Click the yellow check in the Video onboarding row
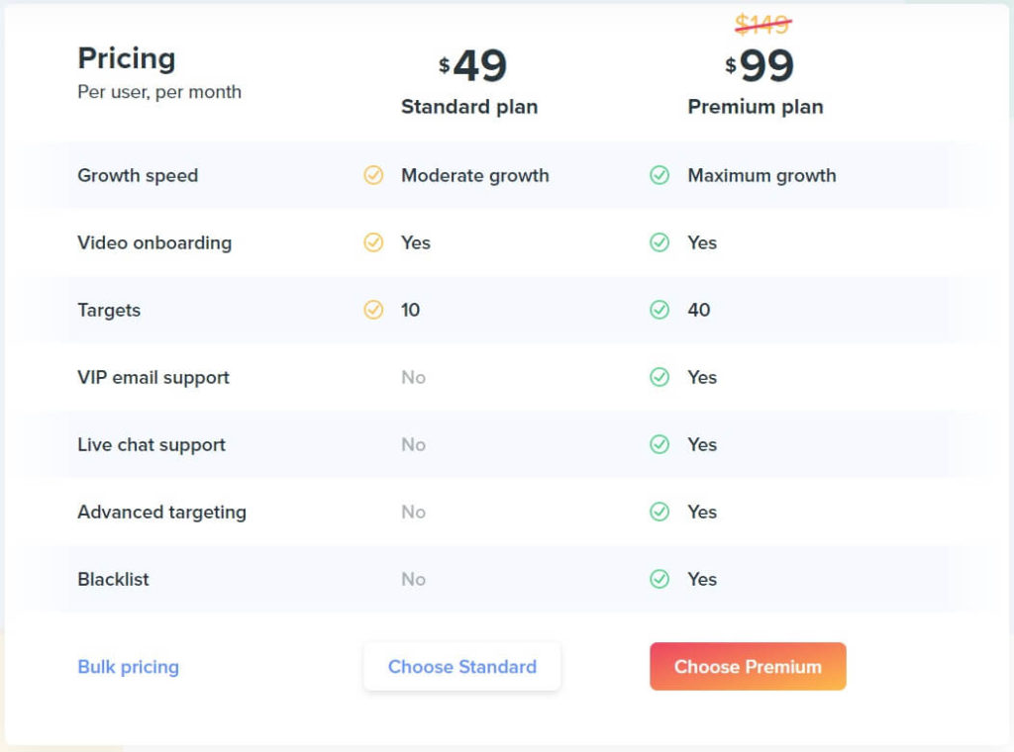Viewport: 1014px width, 752px height. [x=373, y=242]
